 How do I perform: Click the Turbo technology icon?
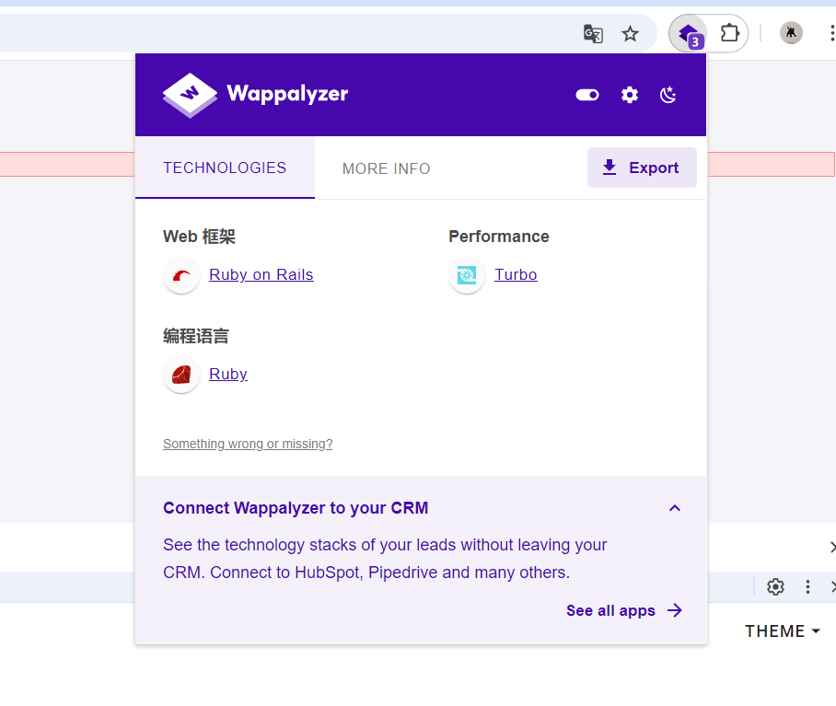pos(467,275)
